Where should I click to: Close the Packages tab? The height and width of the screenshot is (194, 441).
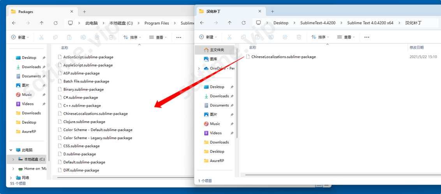[x=72, y=12]
